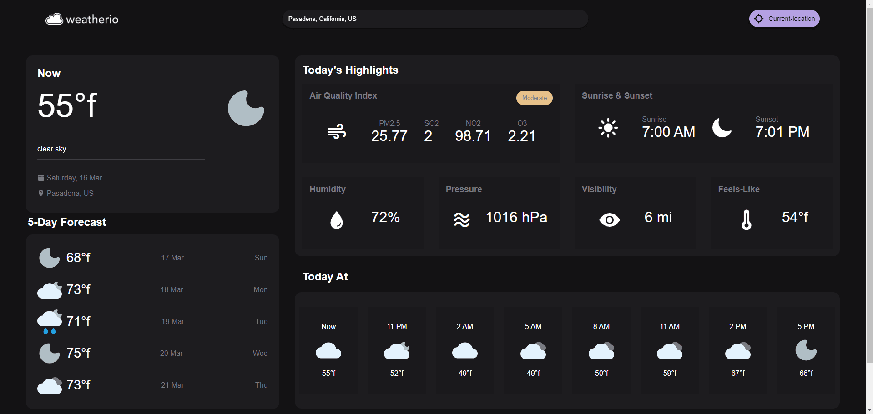Screen dimensions: 873x414
Task: Click the SO2 value 2
Action: coord(428,136)
